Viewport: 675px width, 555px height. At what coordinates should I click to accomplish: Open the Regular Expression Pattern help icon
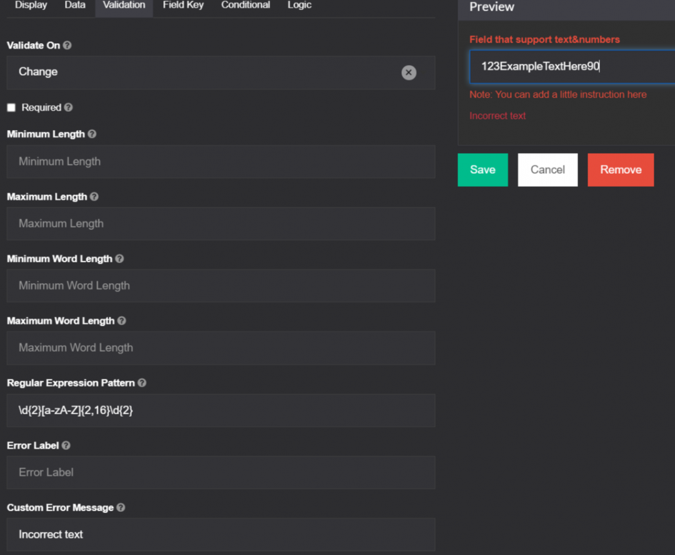141,382
